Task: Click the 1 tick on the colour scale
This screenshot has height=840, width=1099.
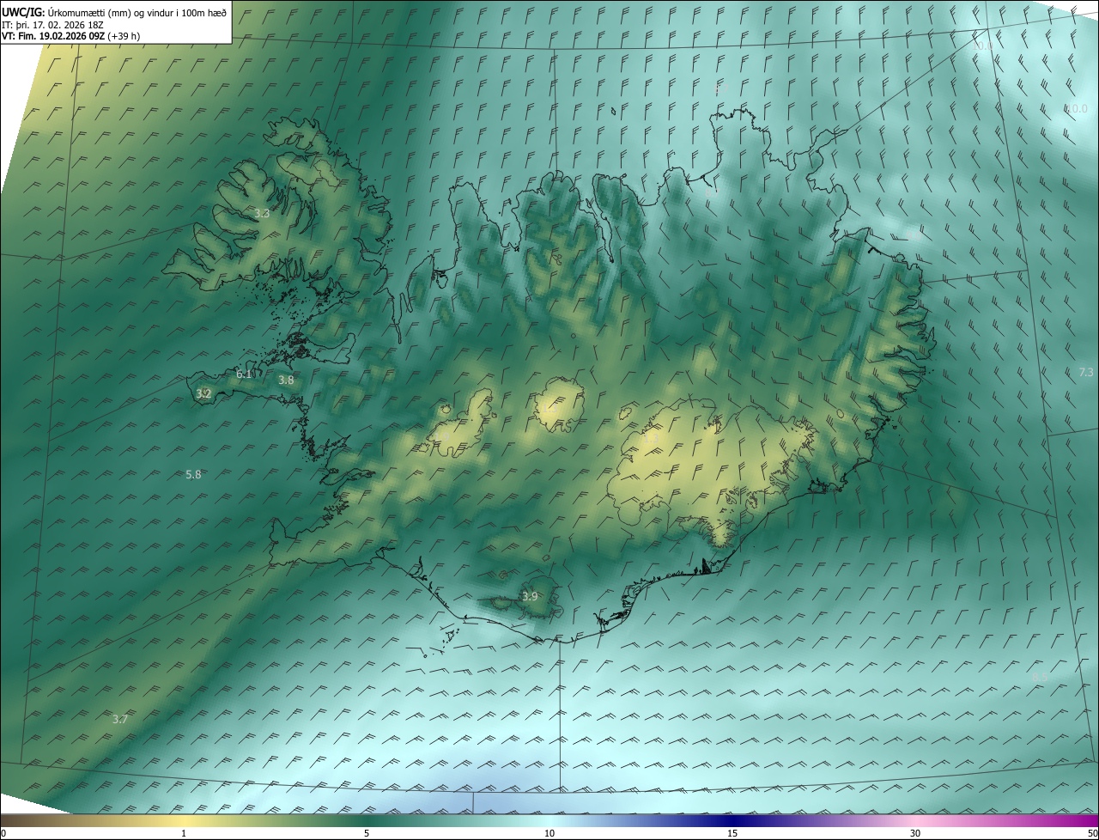Action: point(184,833)
